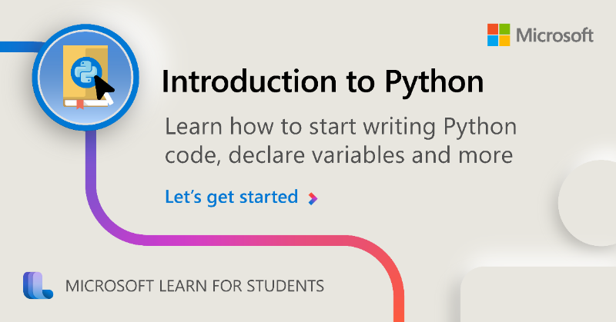This screenshot has height=322, width=616.
Task: Select the Introduction to Python heading
Action: pos(323,82)
